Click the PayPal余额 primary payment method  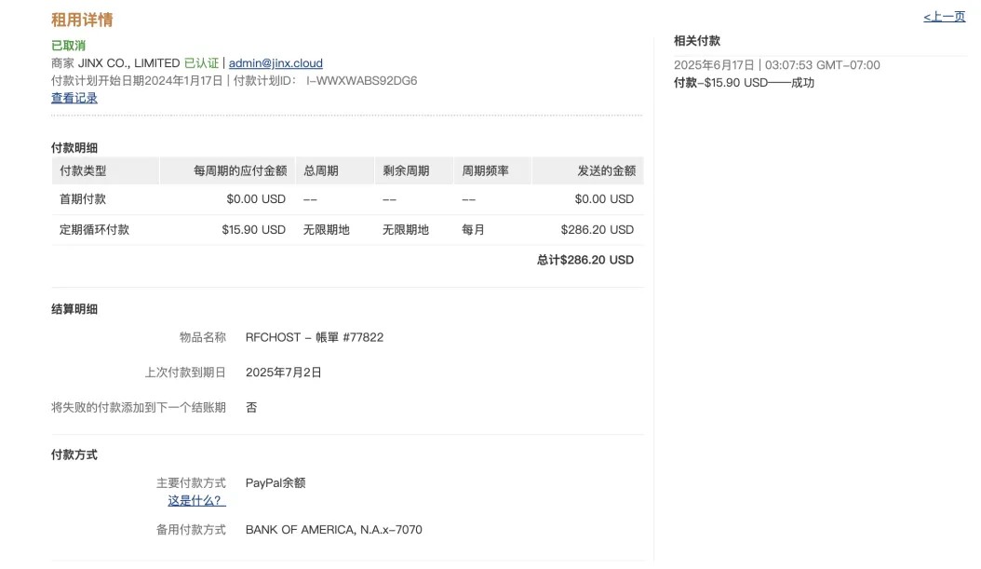(x=275, y=482)
